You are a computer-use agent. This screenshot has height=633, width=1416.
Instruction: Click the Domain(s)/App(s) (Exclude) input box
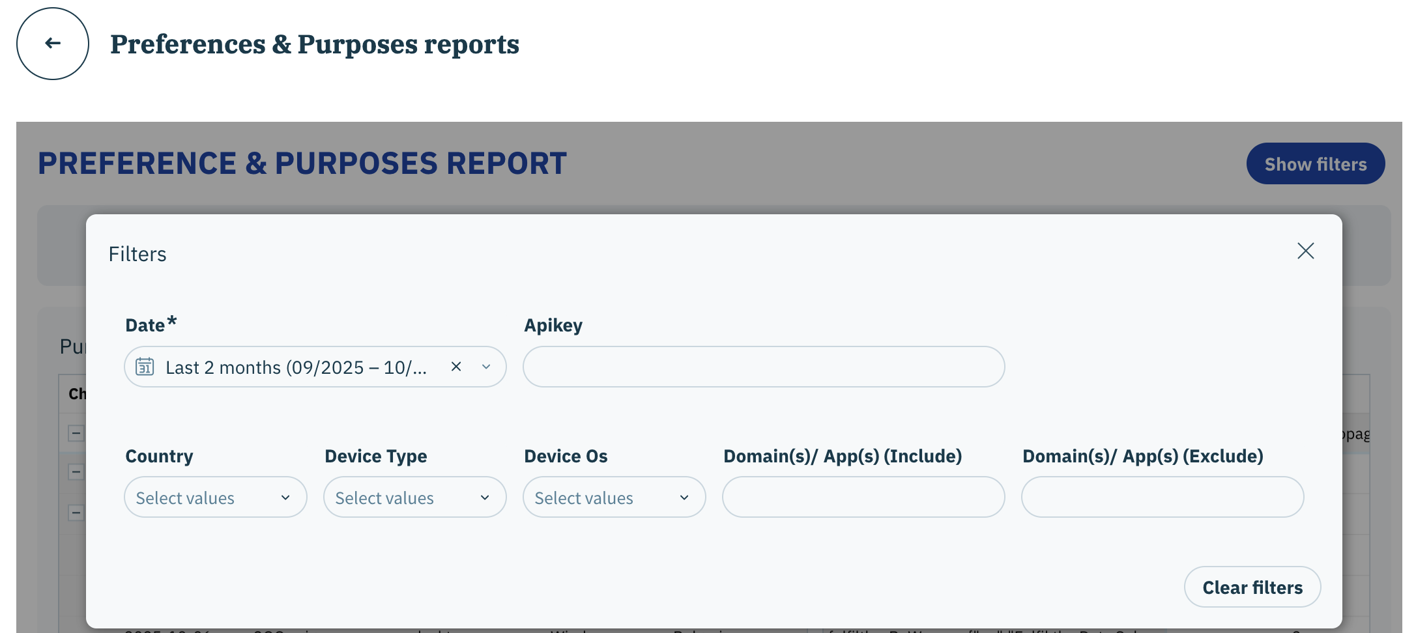pyautogui.click(x=1162, y=497)
